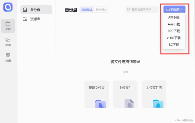Choose Aria下载 from the menu

(174, 24)
